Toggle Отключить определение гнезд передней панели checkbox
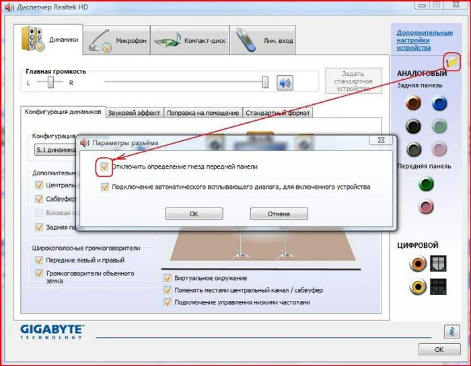Viewport: 471px width, 366px height. (104, 167)
